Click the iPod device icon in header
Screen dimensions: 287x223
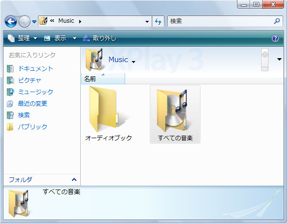coord(265,60)
